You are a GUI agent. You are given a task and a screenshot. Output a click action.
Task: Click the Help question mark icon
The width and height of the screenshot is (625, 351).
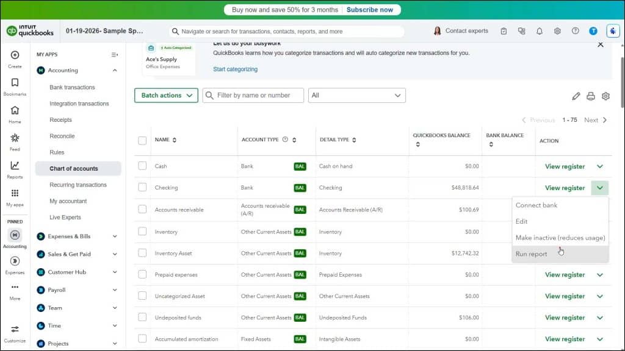point(574,30)
